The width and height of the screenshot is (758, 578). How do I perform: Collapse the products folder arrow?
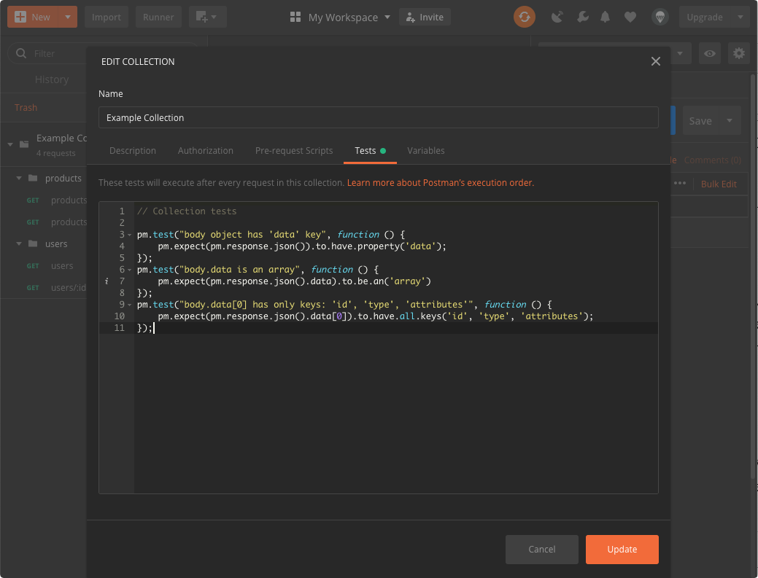[x=19, y=178]
